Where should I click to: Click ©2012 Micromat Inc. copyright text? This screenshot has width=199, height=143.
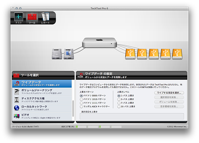[177, 127]
